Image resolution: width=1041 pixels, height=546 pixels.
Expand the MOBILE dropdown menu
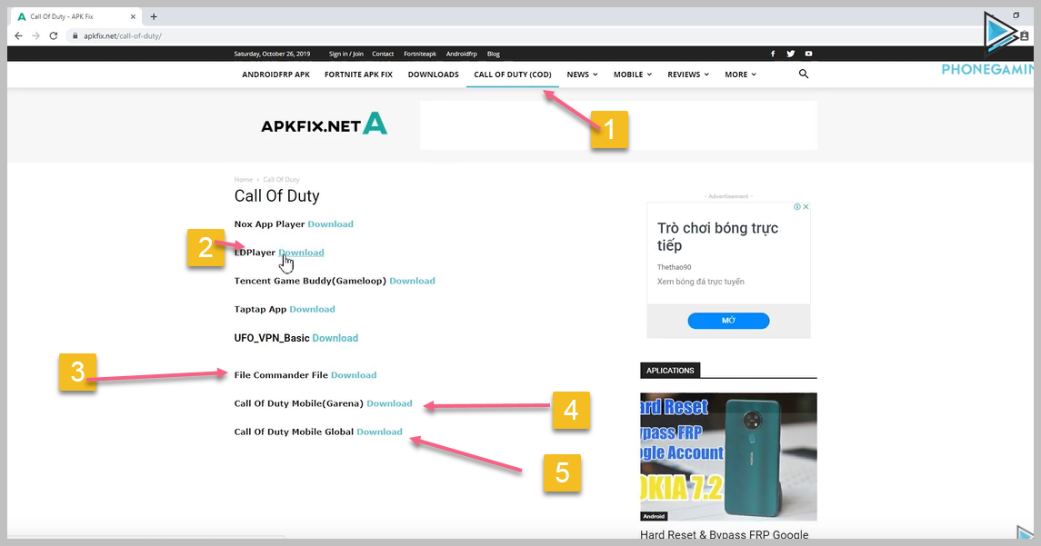pos(633,74)
